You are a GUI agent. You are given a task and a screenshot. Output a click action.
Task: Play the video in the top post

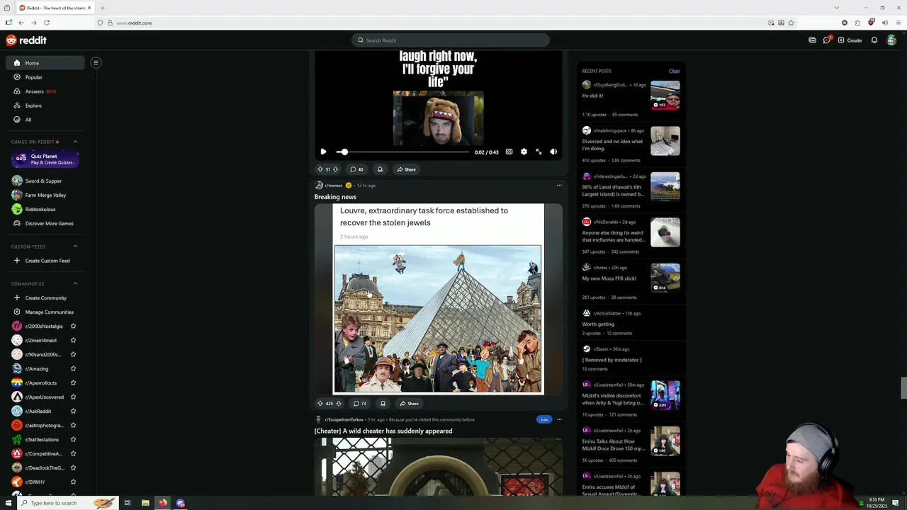click(323, 152)
